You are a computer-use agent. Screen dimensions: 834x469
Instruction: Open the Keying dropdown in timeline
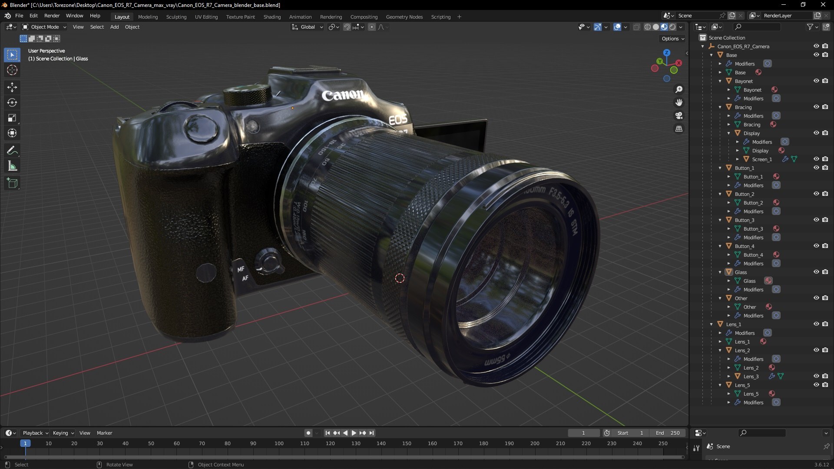(x=63, y=433)
